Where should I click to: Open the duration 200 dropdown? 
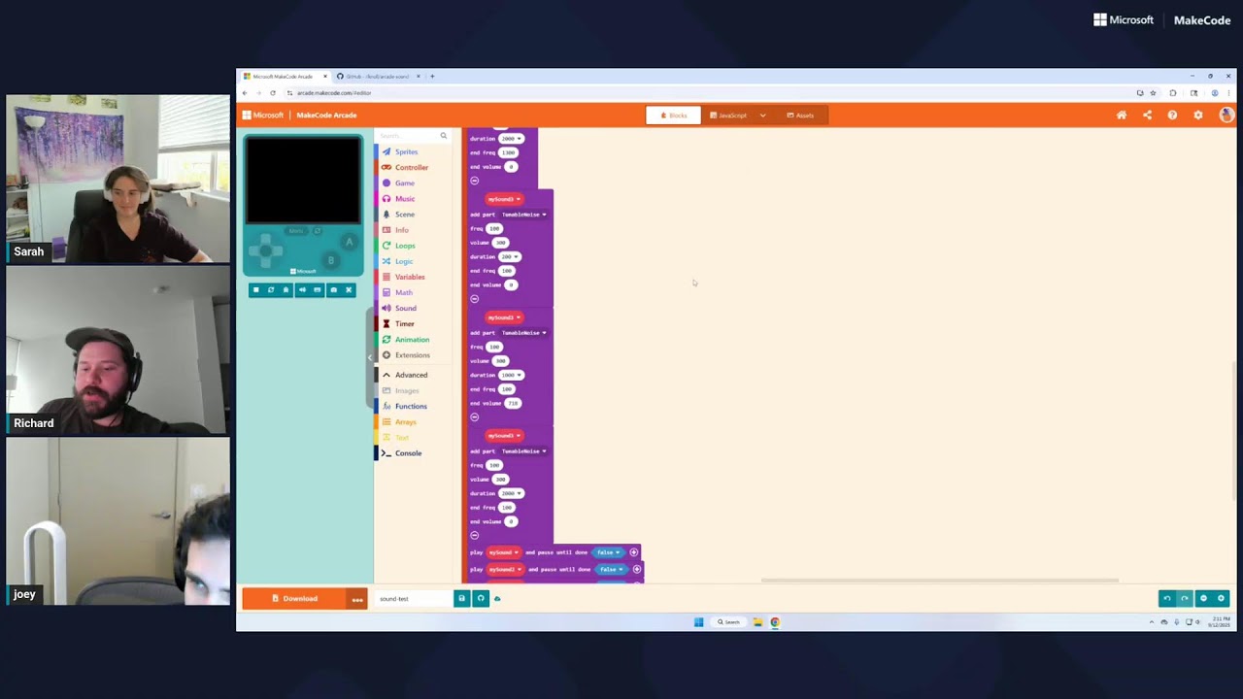click(510, 256)
